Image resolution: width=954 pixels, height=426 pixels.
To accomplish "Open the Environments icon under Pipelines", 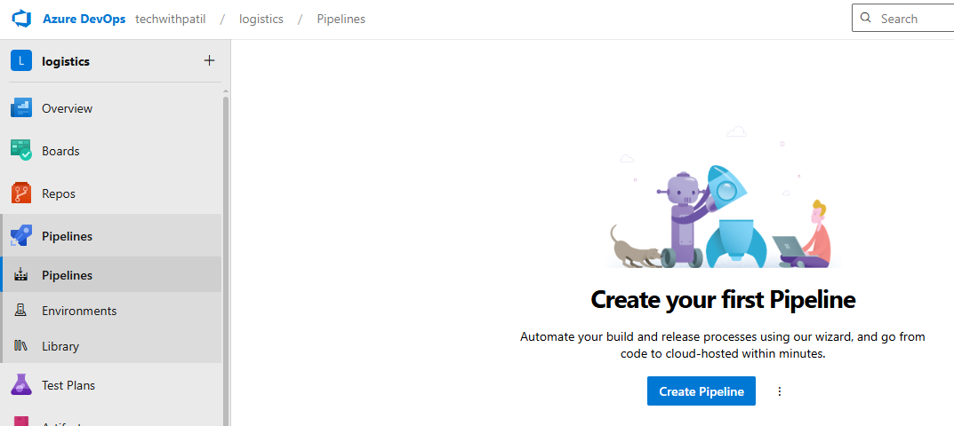I will pos(21,311).
